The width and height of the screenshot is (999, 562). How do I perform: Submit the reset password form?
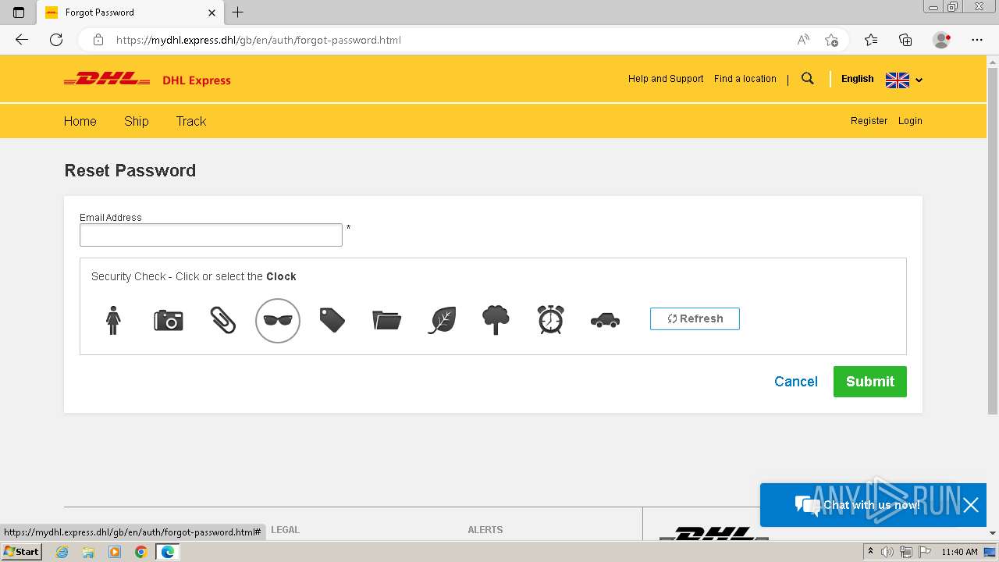(870, 382)
